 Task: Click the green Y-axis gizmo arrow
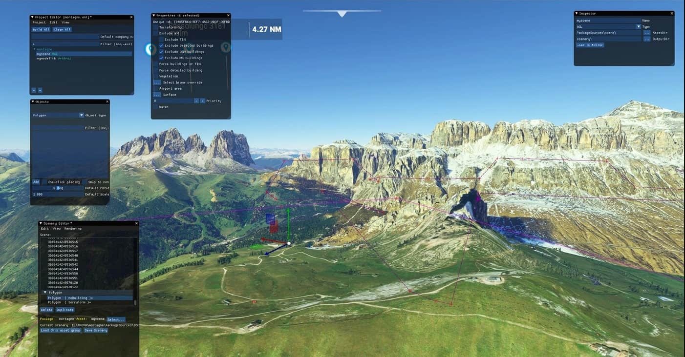[288, 214]
